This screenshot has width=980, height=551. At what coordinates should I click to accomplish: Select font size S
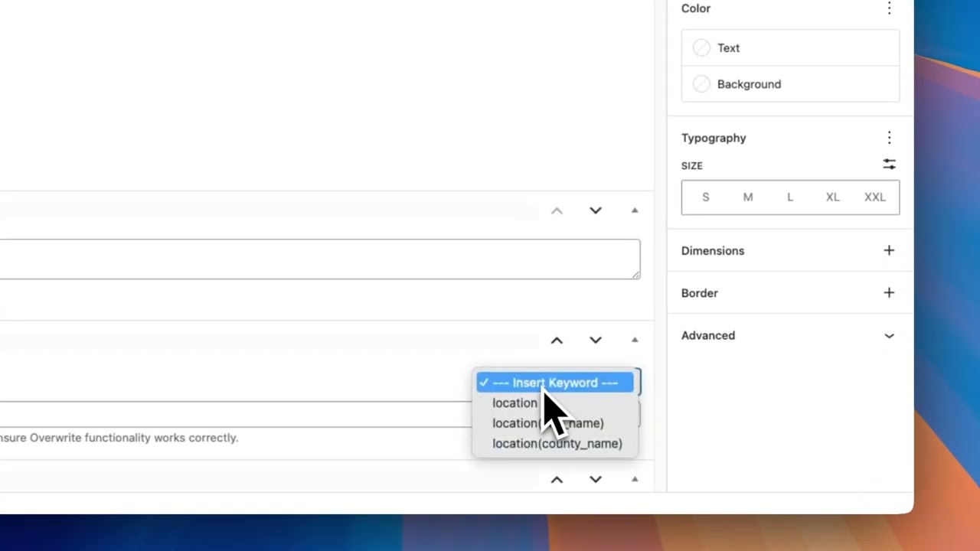click(706, 197)
